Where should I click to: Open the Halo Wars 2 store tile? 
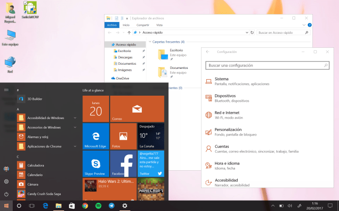point(110,189)
